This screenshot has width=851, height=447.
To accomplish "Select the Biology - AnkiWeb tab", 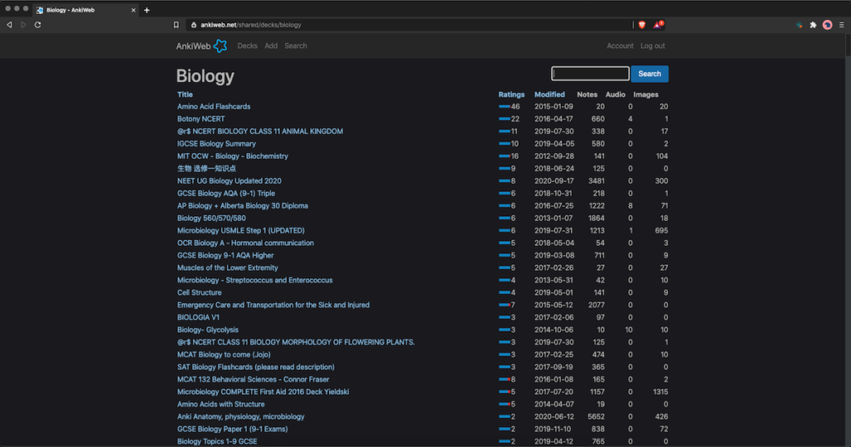I will tap(86, 10).
